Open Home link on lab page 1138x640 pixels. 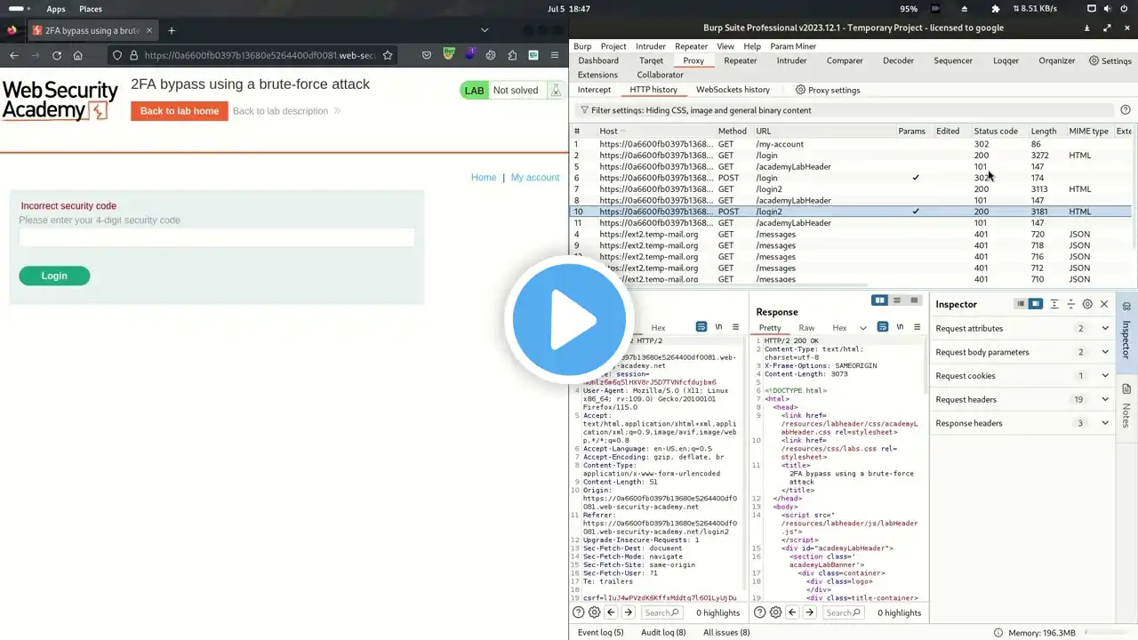pyautogui.click(x=484, y=178)
